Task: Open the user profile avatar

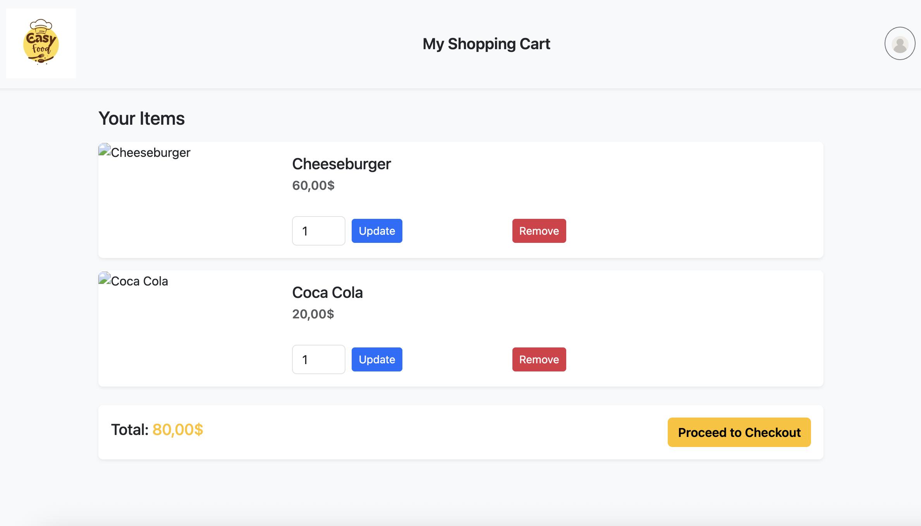Action: (900, 43)
